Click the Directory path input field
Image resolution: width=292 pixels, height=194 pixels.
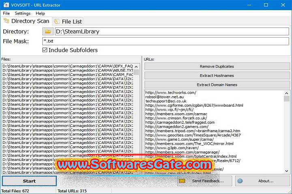click(172, 32)
